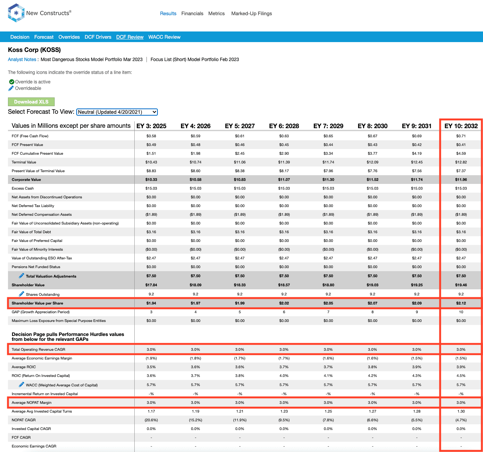Screen dimensions: 483x452
Task: Open Focus List (Short) Model Portfolio Feb 2023
Action: click(x=195, y=60)
